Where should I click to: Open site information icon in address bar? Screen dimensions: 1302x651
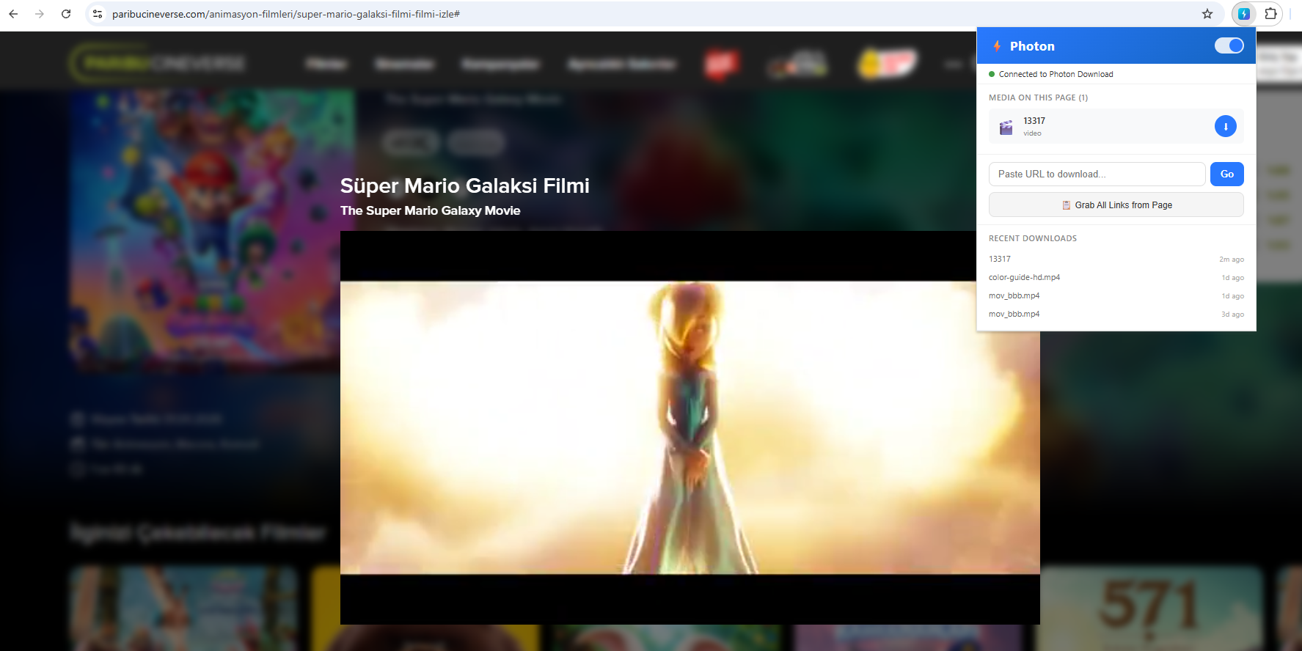point(98,14)
